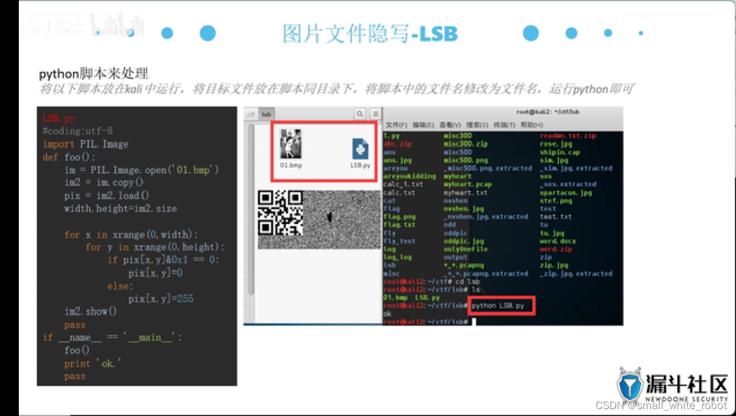Image resolution: width=736 pixels, height=416 pixels.
Task: Click 'myheart.pcap' in the terminal listing
Action: click(x=467, y=184)
